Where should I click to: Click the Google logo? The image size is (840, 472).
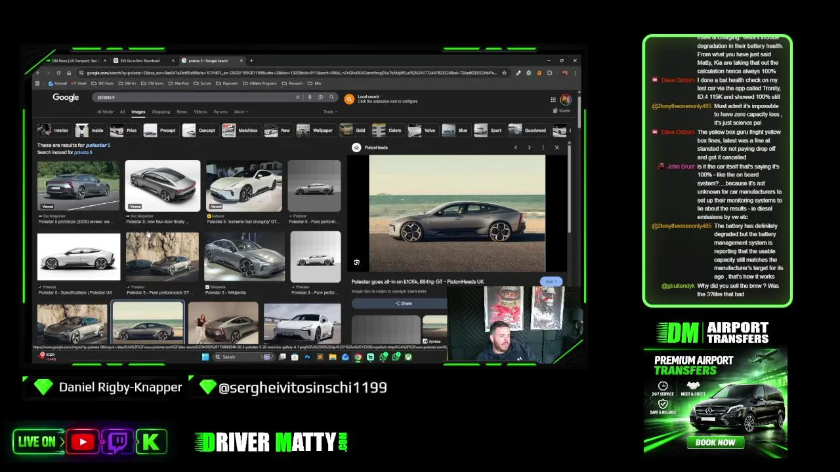pyautogui.click(x=66, y=97)
